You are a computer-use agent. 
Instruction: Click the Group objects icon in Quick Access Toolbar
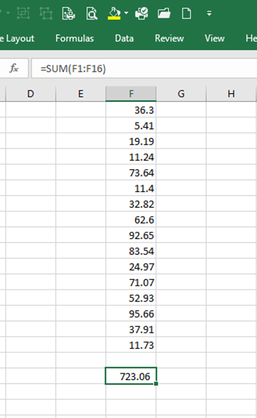tap(23, 13)
